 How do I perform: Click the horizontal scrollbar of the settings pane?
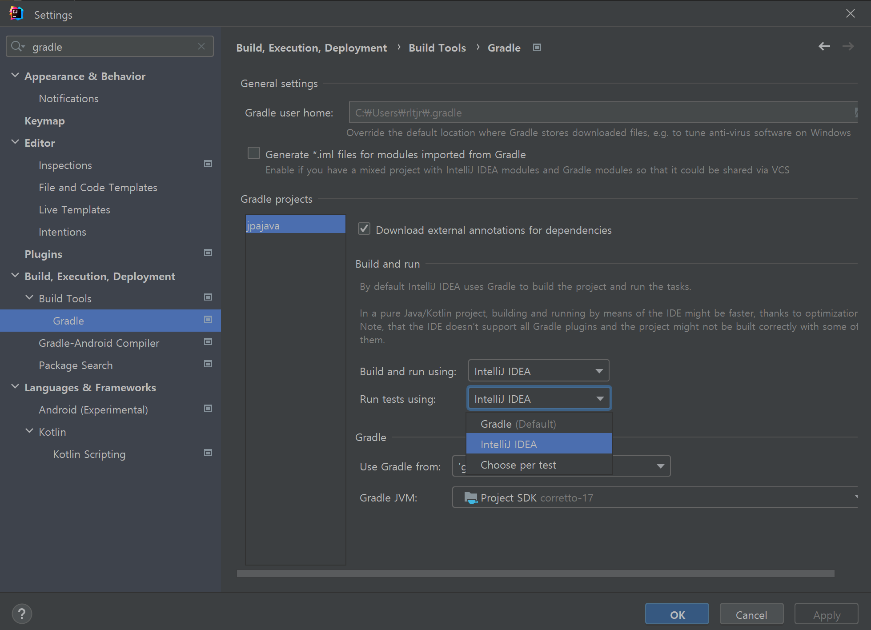[535, 574]
